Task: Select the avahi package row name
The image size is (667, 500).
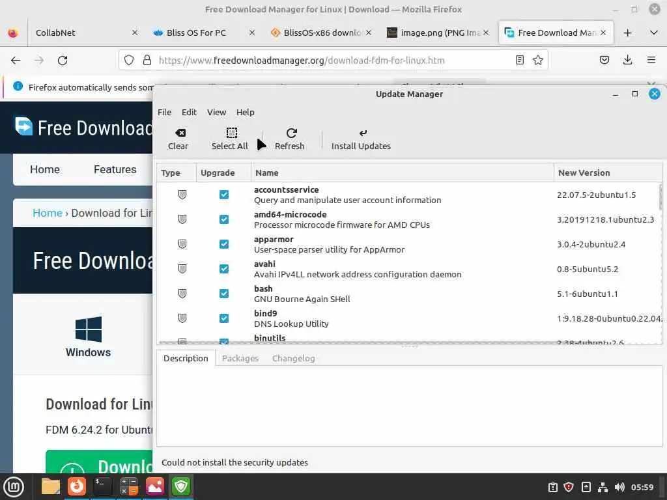Action: [x=264, y=264]
